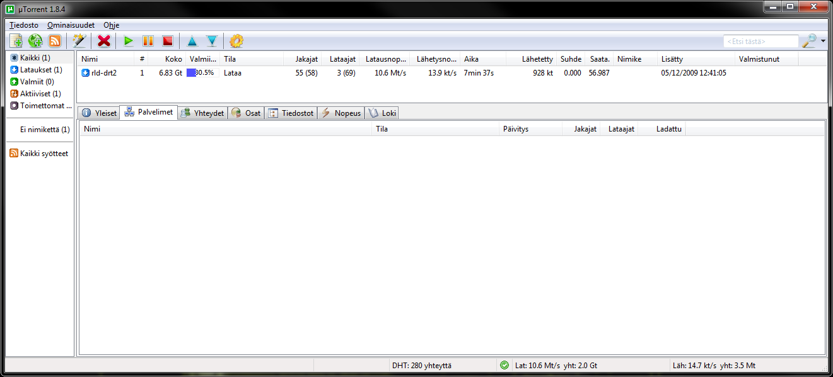
Task: Click Add Torrent from URL icon
Action: tap(35, 41)
